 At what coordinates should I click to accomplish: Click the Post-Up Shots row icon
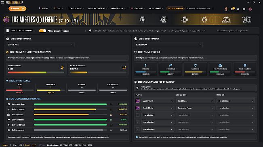9,114
